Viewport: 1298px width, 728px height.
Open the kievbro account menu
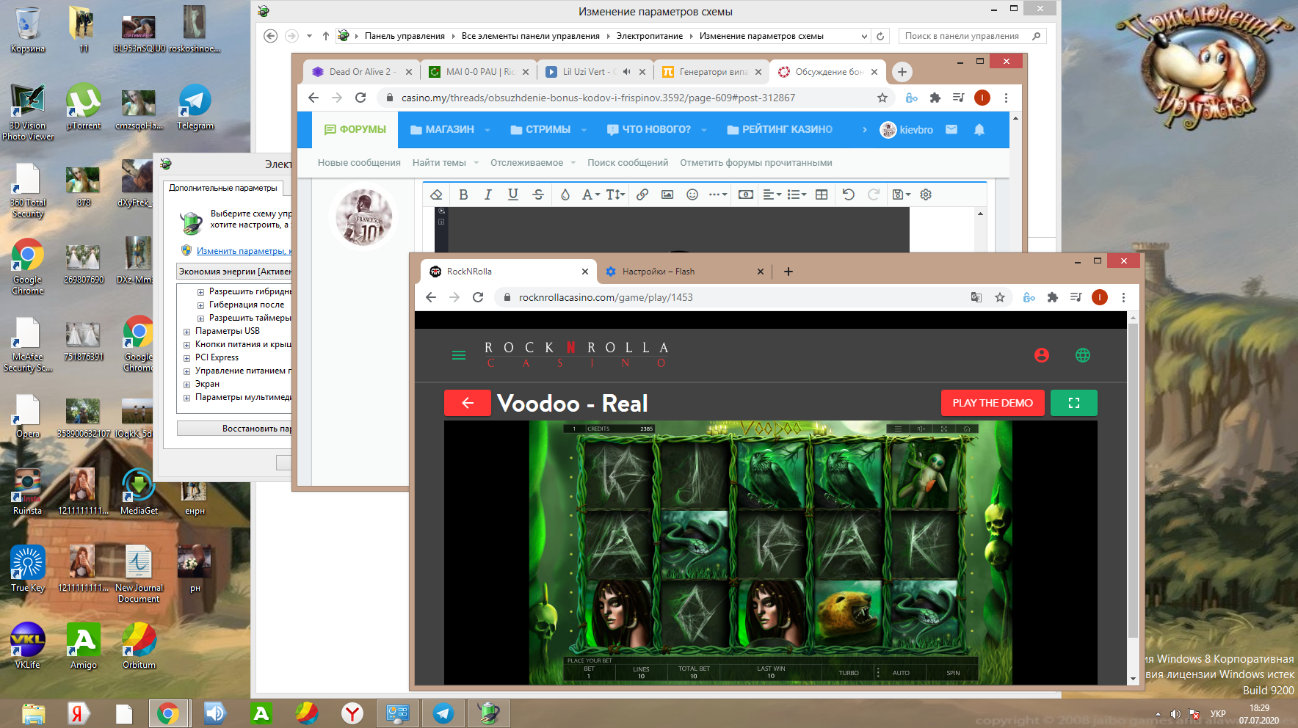pyautogui.click(x=907, y=130)
